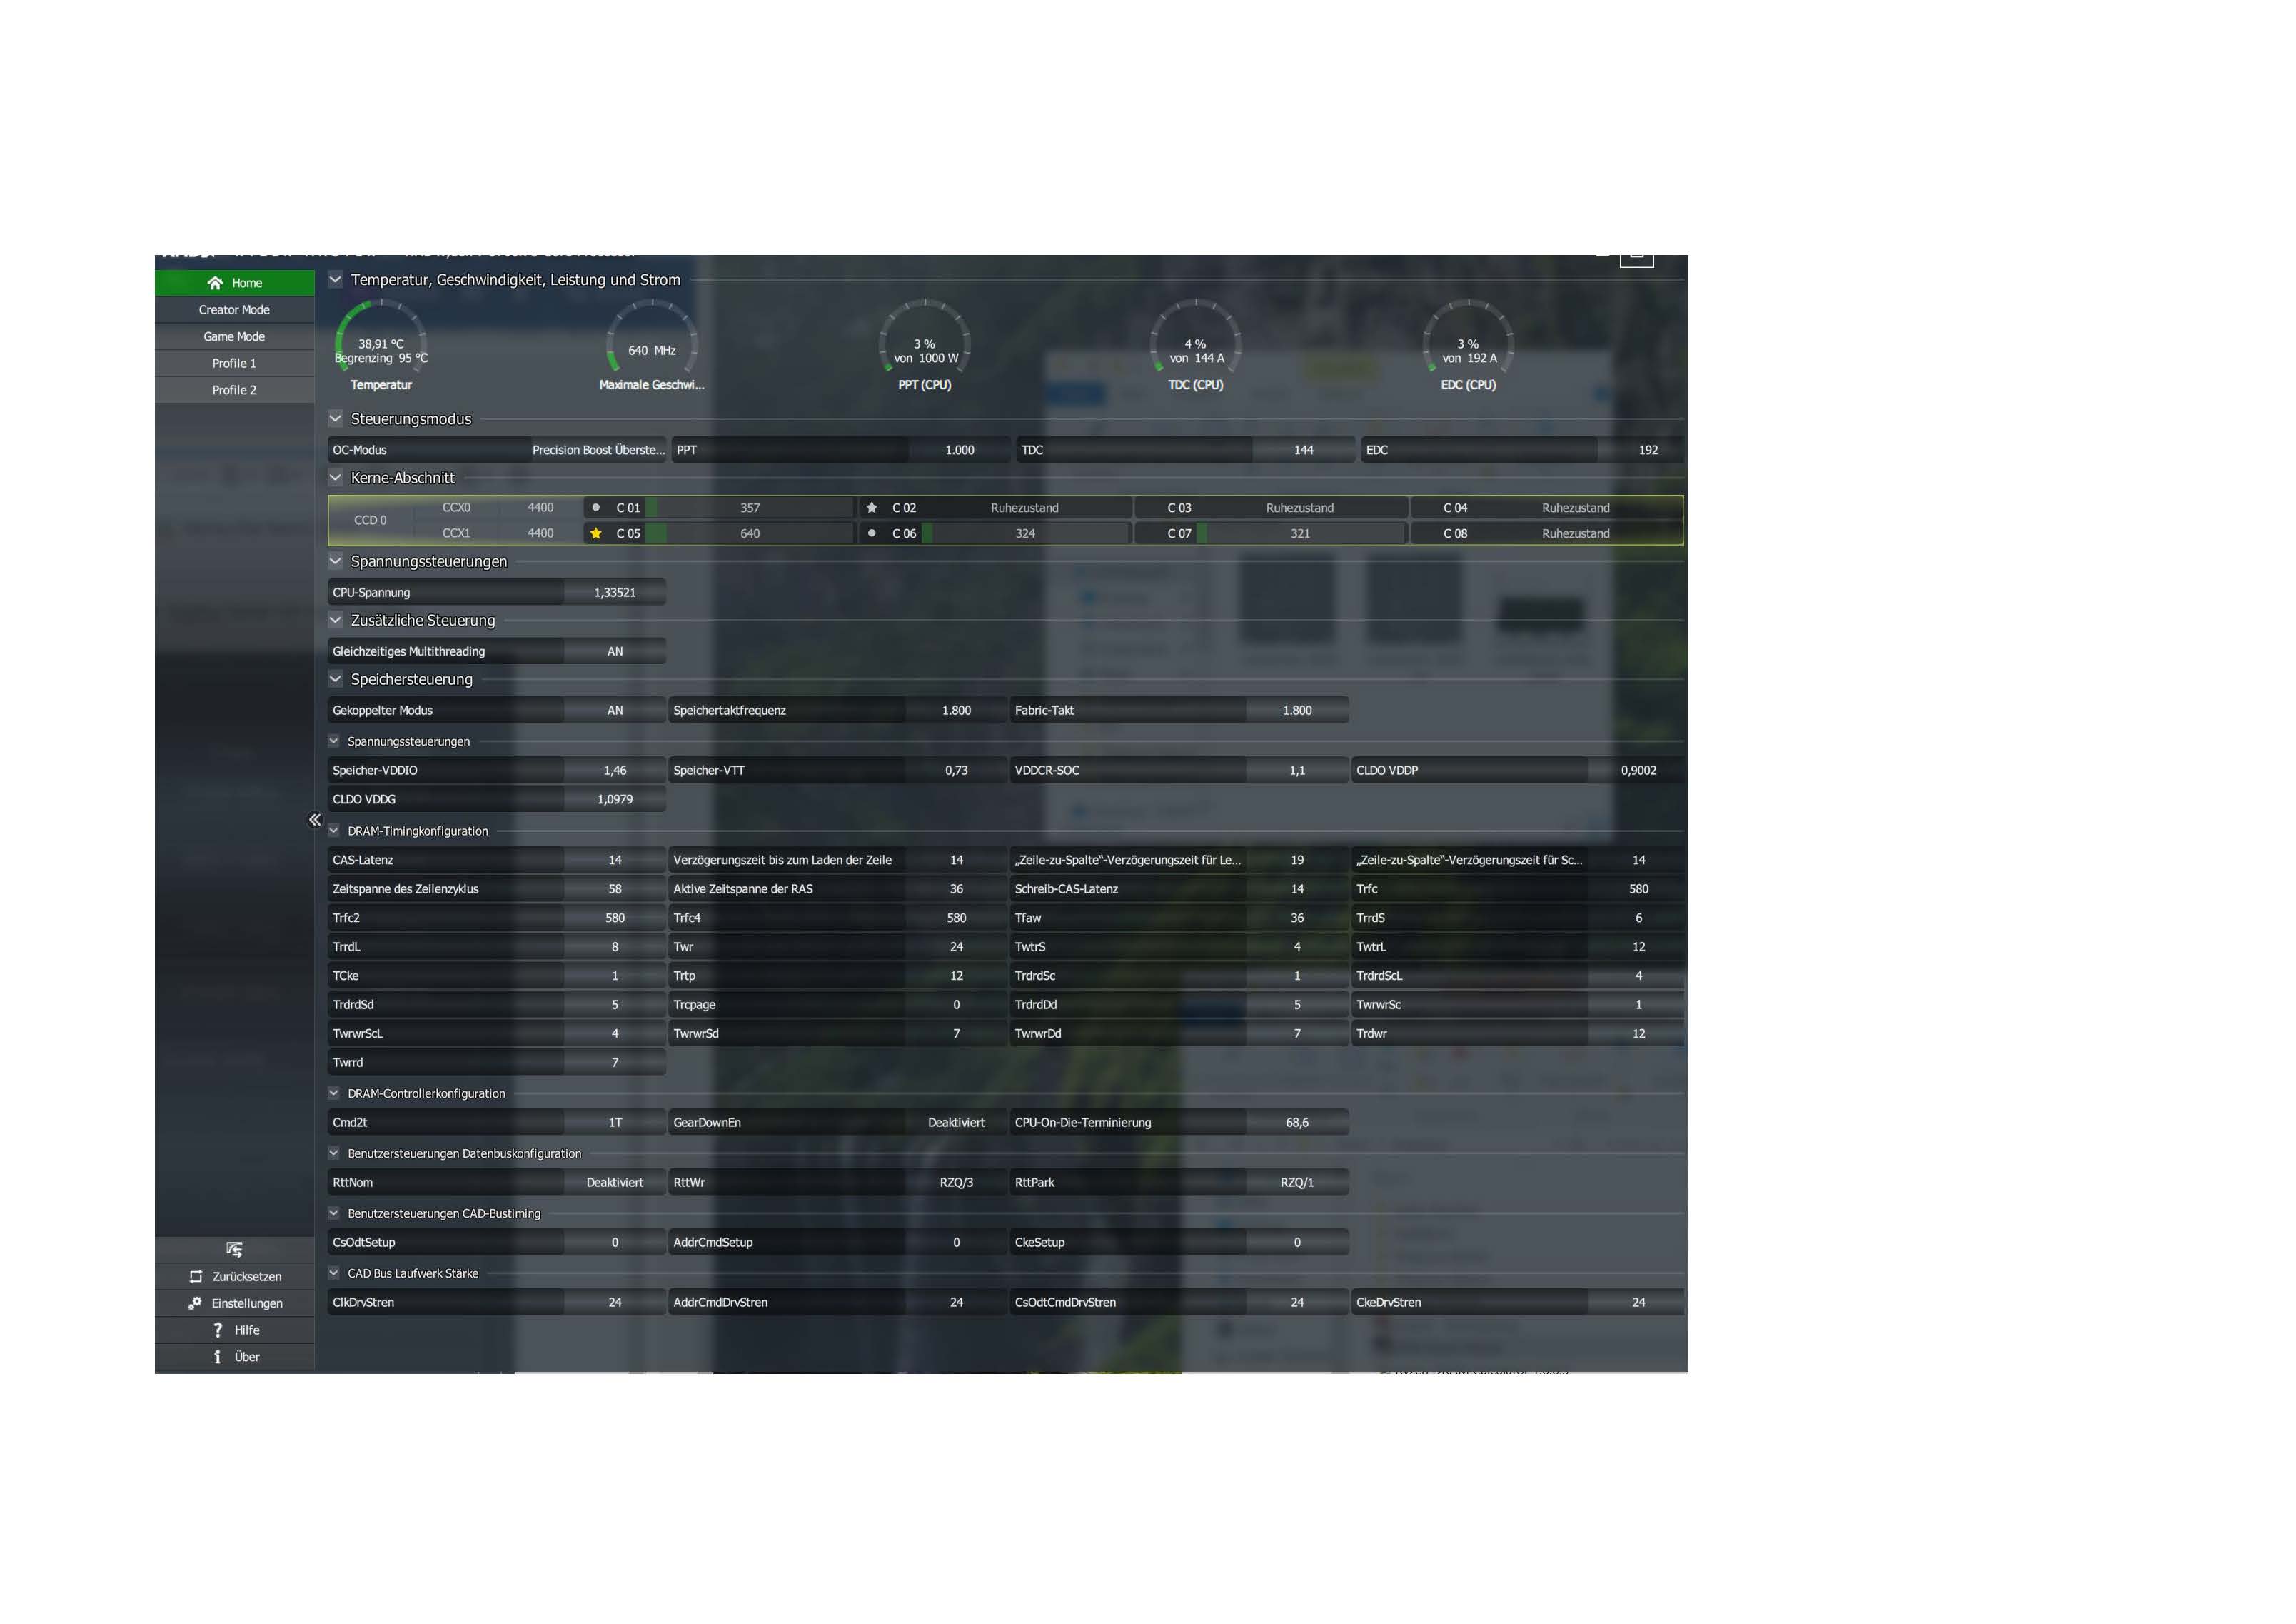Click the silver star on core C 02
Image resolution: width=2296 pixels, height=1624 pixels.
click(x=872, y=507)
